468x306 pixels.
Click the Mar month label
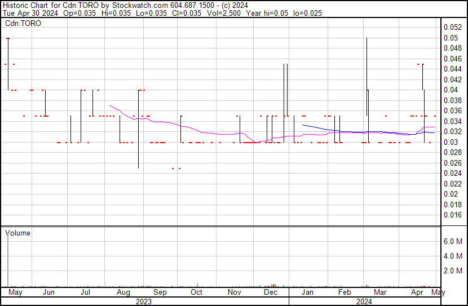(381, 292)
